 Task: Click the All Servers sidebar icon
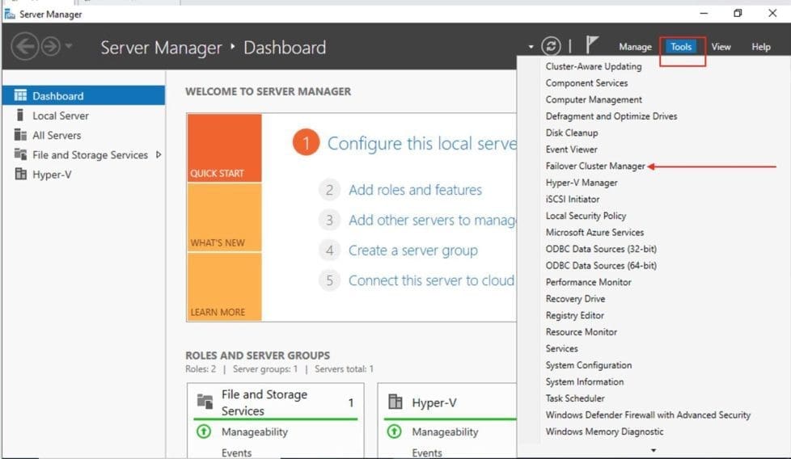(21, 135)
